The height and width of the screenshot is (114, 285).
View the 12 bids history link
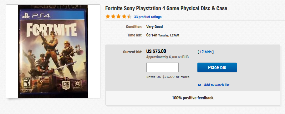pyautogui.click(x=206, y=52)
